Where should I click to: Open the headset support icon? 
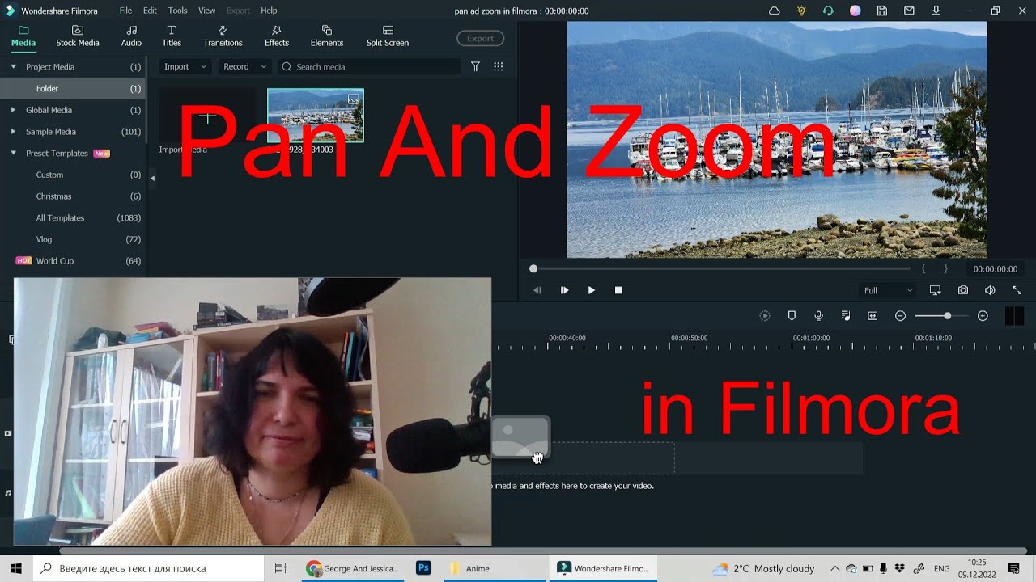828,11
